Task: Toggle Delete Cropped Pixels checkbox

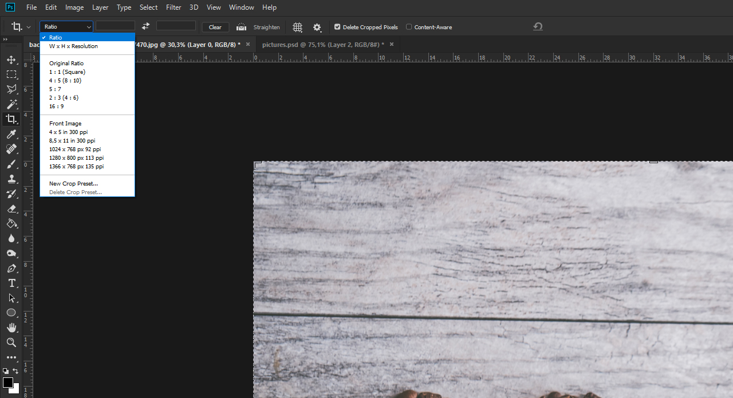Action: pyautogui.click(x=337, y=27)
